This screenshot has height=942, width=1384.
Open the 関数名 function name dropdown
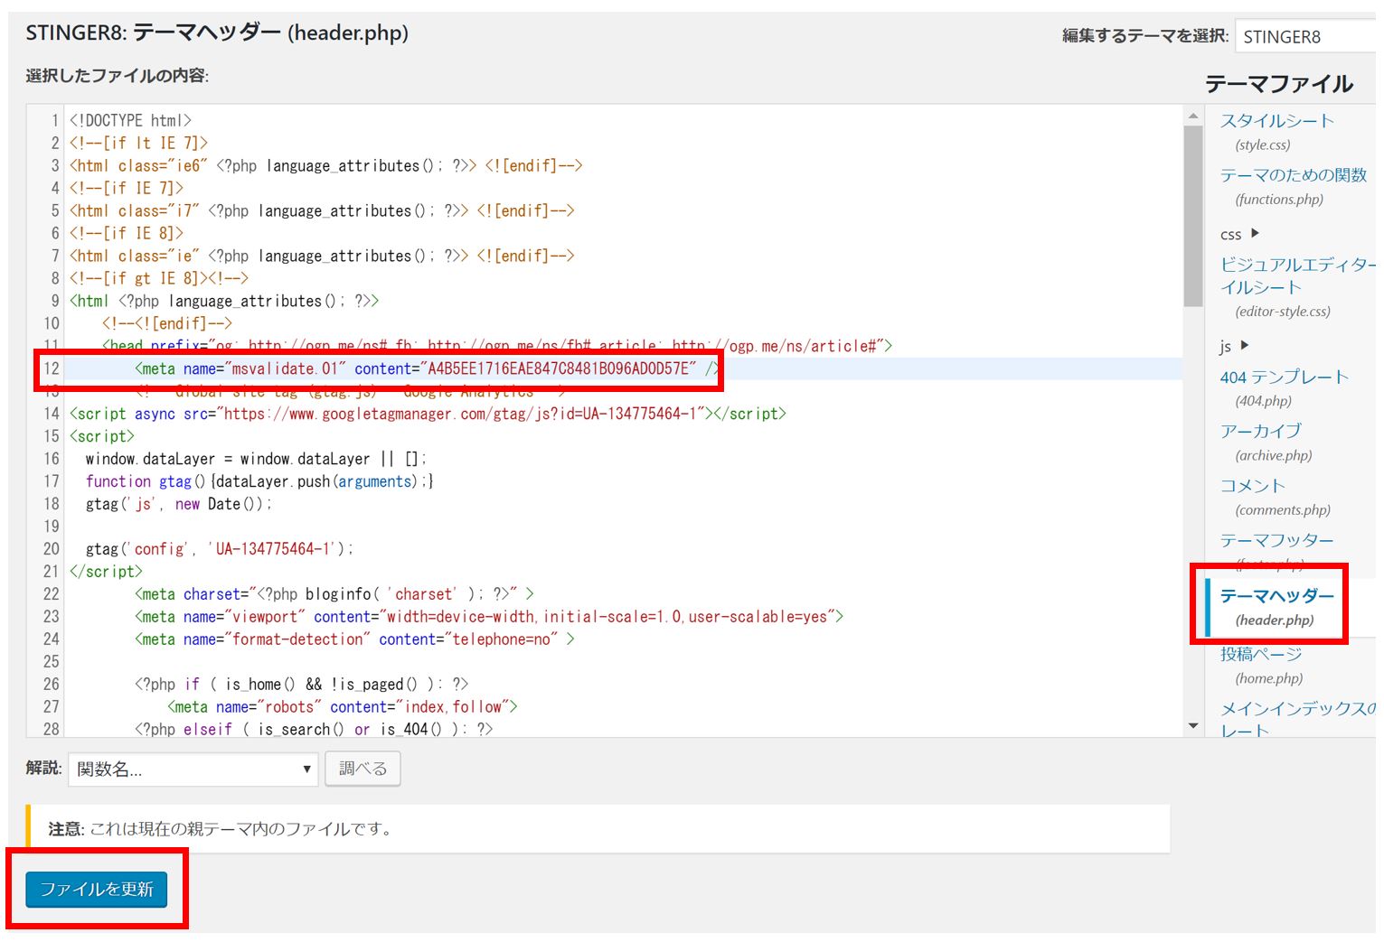(x=193, y=769)
